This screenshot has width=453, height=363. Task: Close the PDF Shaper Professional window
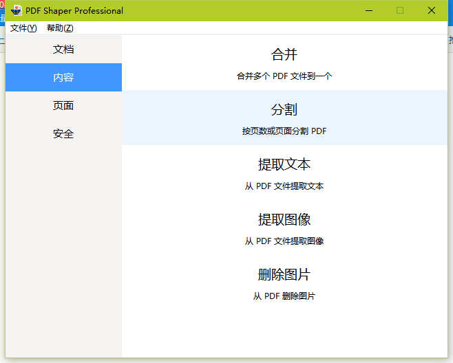(432, 11)
